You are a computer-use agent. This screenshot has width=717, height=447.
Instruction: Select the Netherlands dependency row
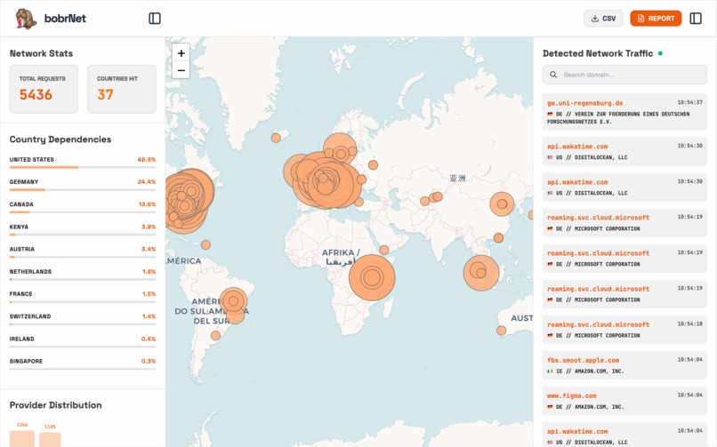click(83, 275)
